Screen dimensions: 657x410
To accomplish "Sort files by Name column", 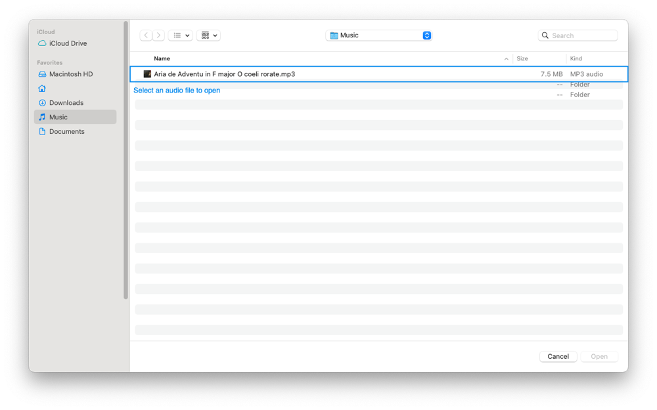I will (162, 58).
